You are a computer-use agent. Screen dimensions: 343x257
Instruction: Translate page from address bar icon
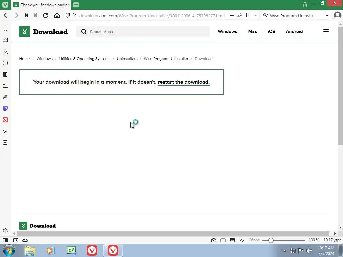240,15
